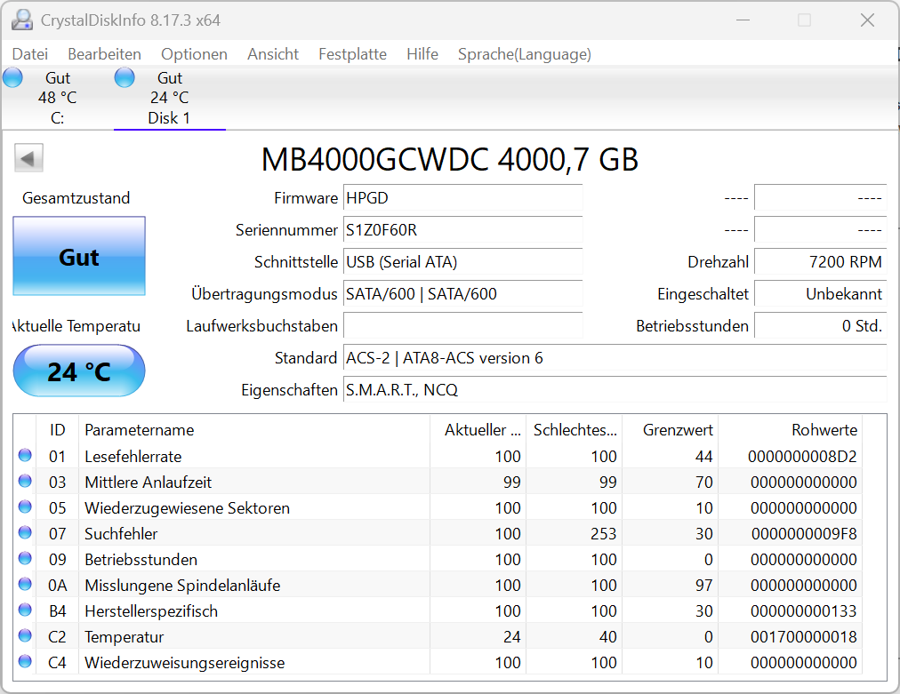
Task: Select the Betriebsstunden parameter in SMART table
Action: point(141,560)
